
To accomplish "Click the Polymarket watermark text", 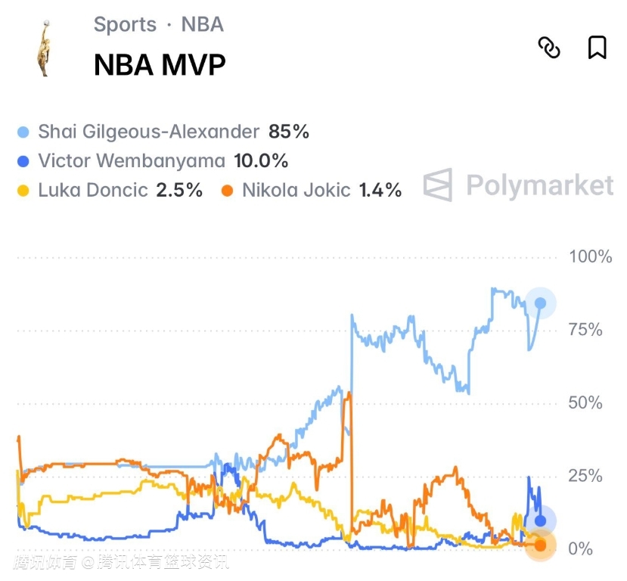I will (539, 185).
